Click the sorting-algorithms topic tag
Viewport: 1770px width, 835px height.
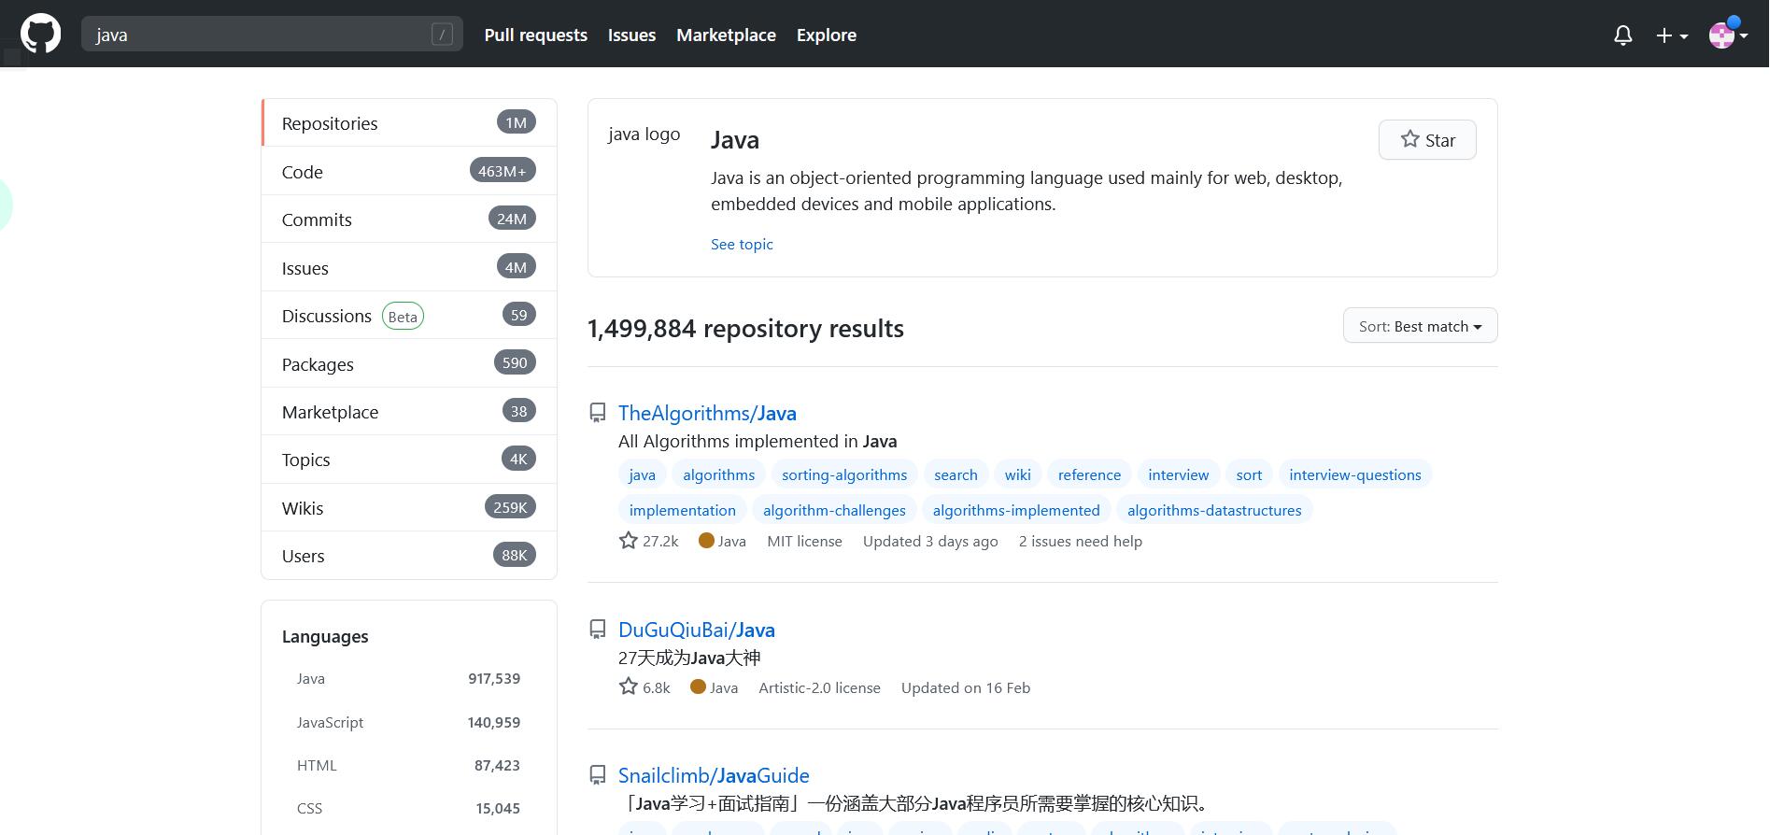[844, 474]
